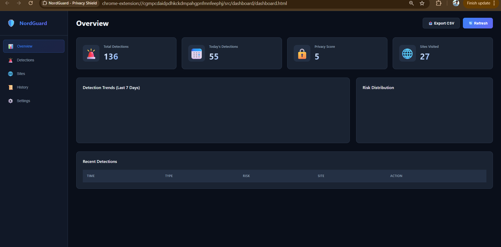Open the Extensions puzzle icon
The width and height of the screenshot is (501, 247).
(439, 3)
